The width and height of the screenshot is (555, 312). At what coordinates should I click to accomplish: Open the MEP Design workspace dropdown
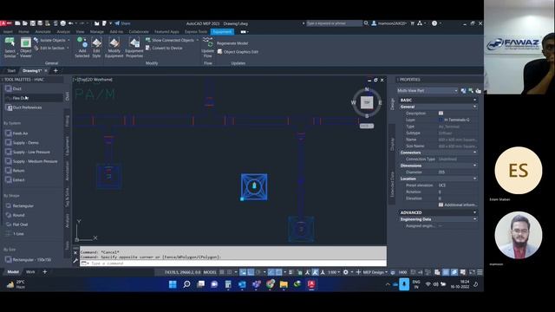tap(375, 272)
